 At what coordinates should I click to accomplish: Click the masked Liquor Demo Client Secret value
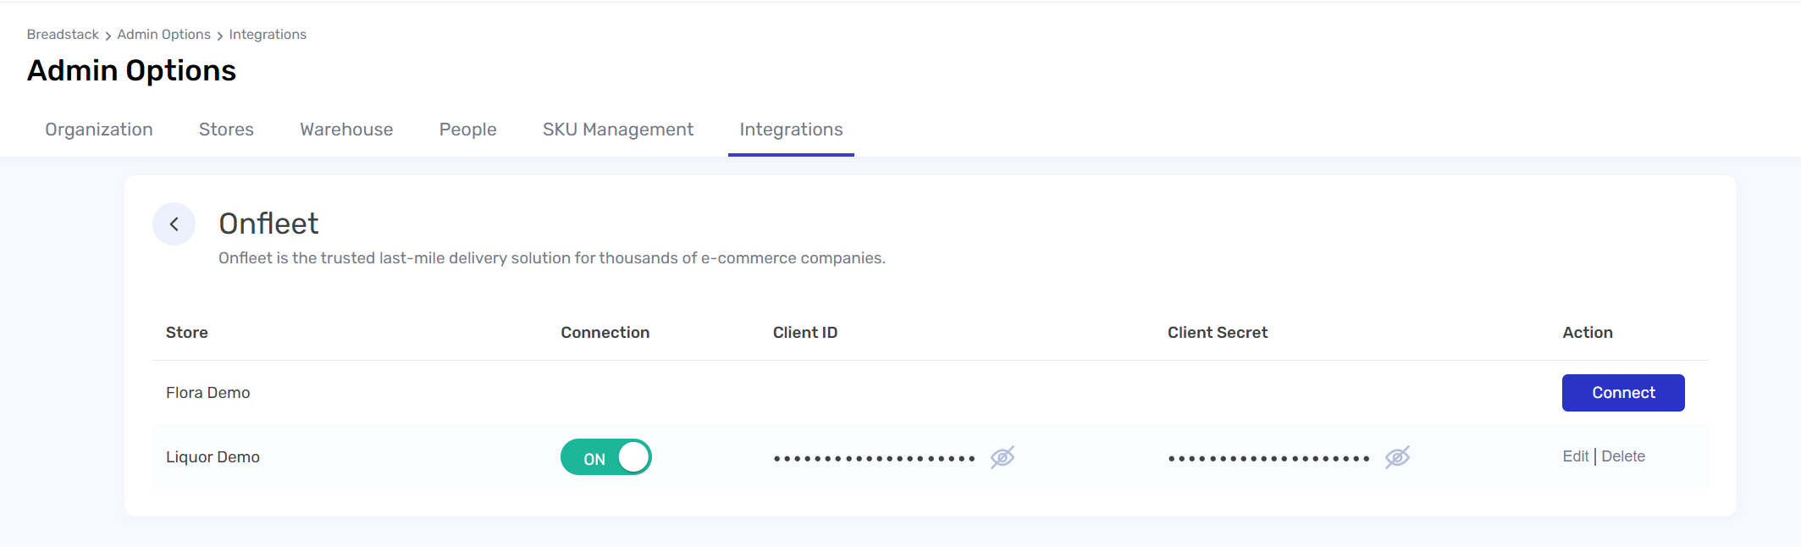click(x=1268, y=458)
